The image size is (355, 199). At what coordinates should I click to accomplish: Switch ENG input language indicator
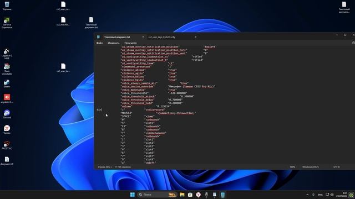[321, 195]
